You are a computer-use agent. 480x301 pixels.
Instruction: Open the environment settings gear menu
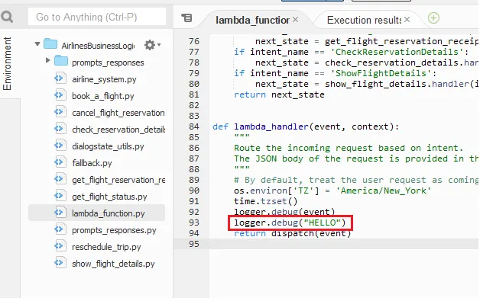[x=152, y=45]
